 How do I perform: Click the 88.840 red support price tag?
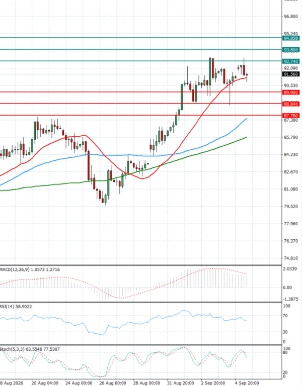(291, 104)
